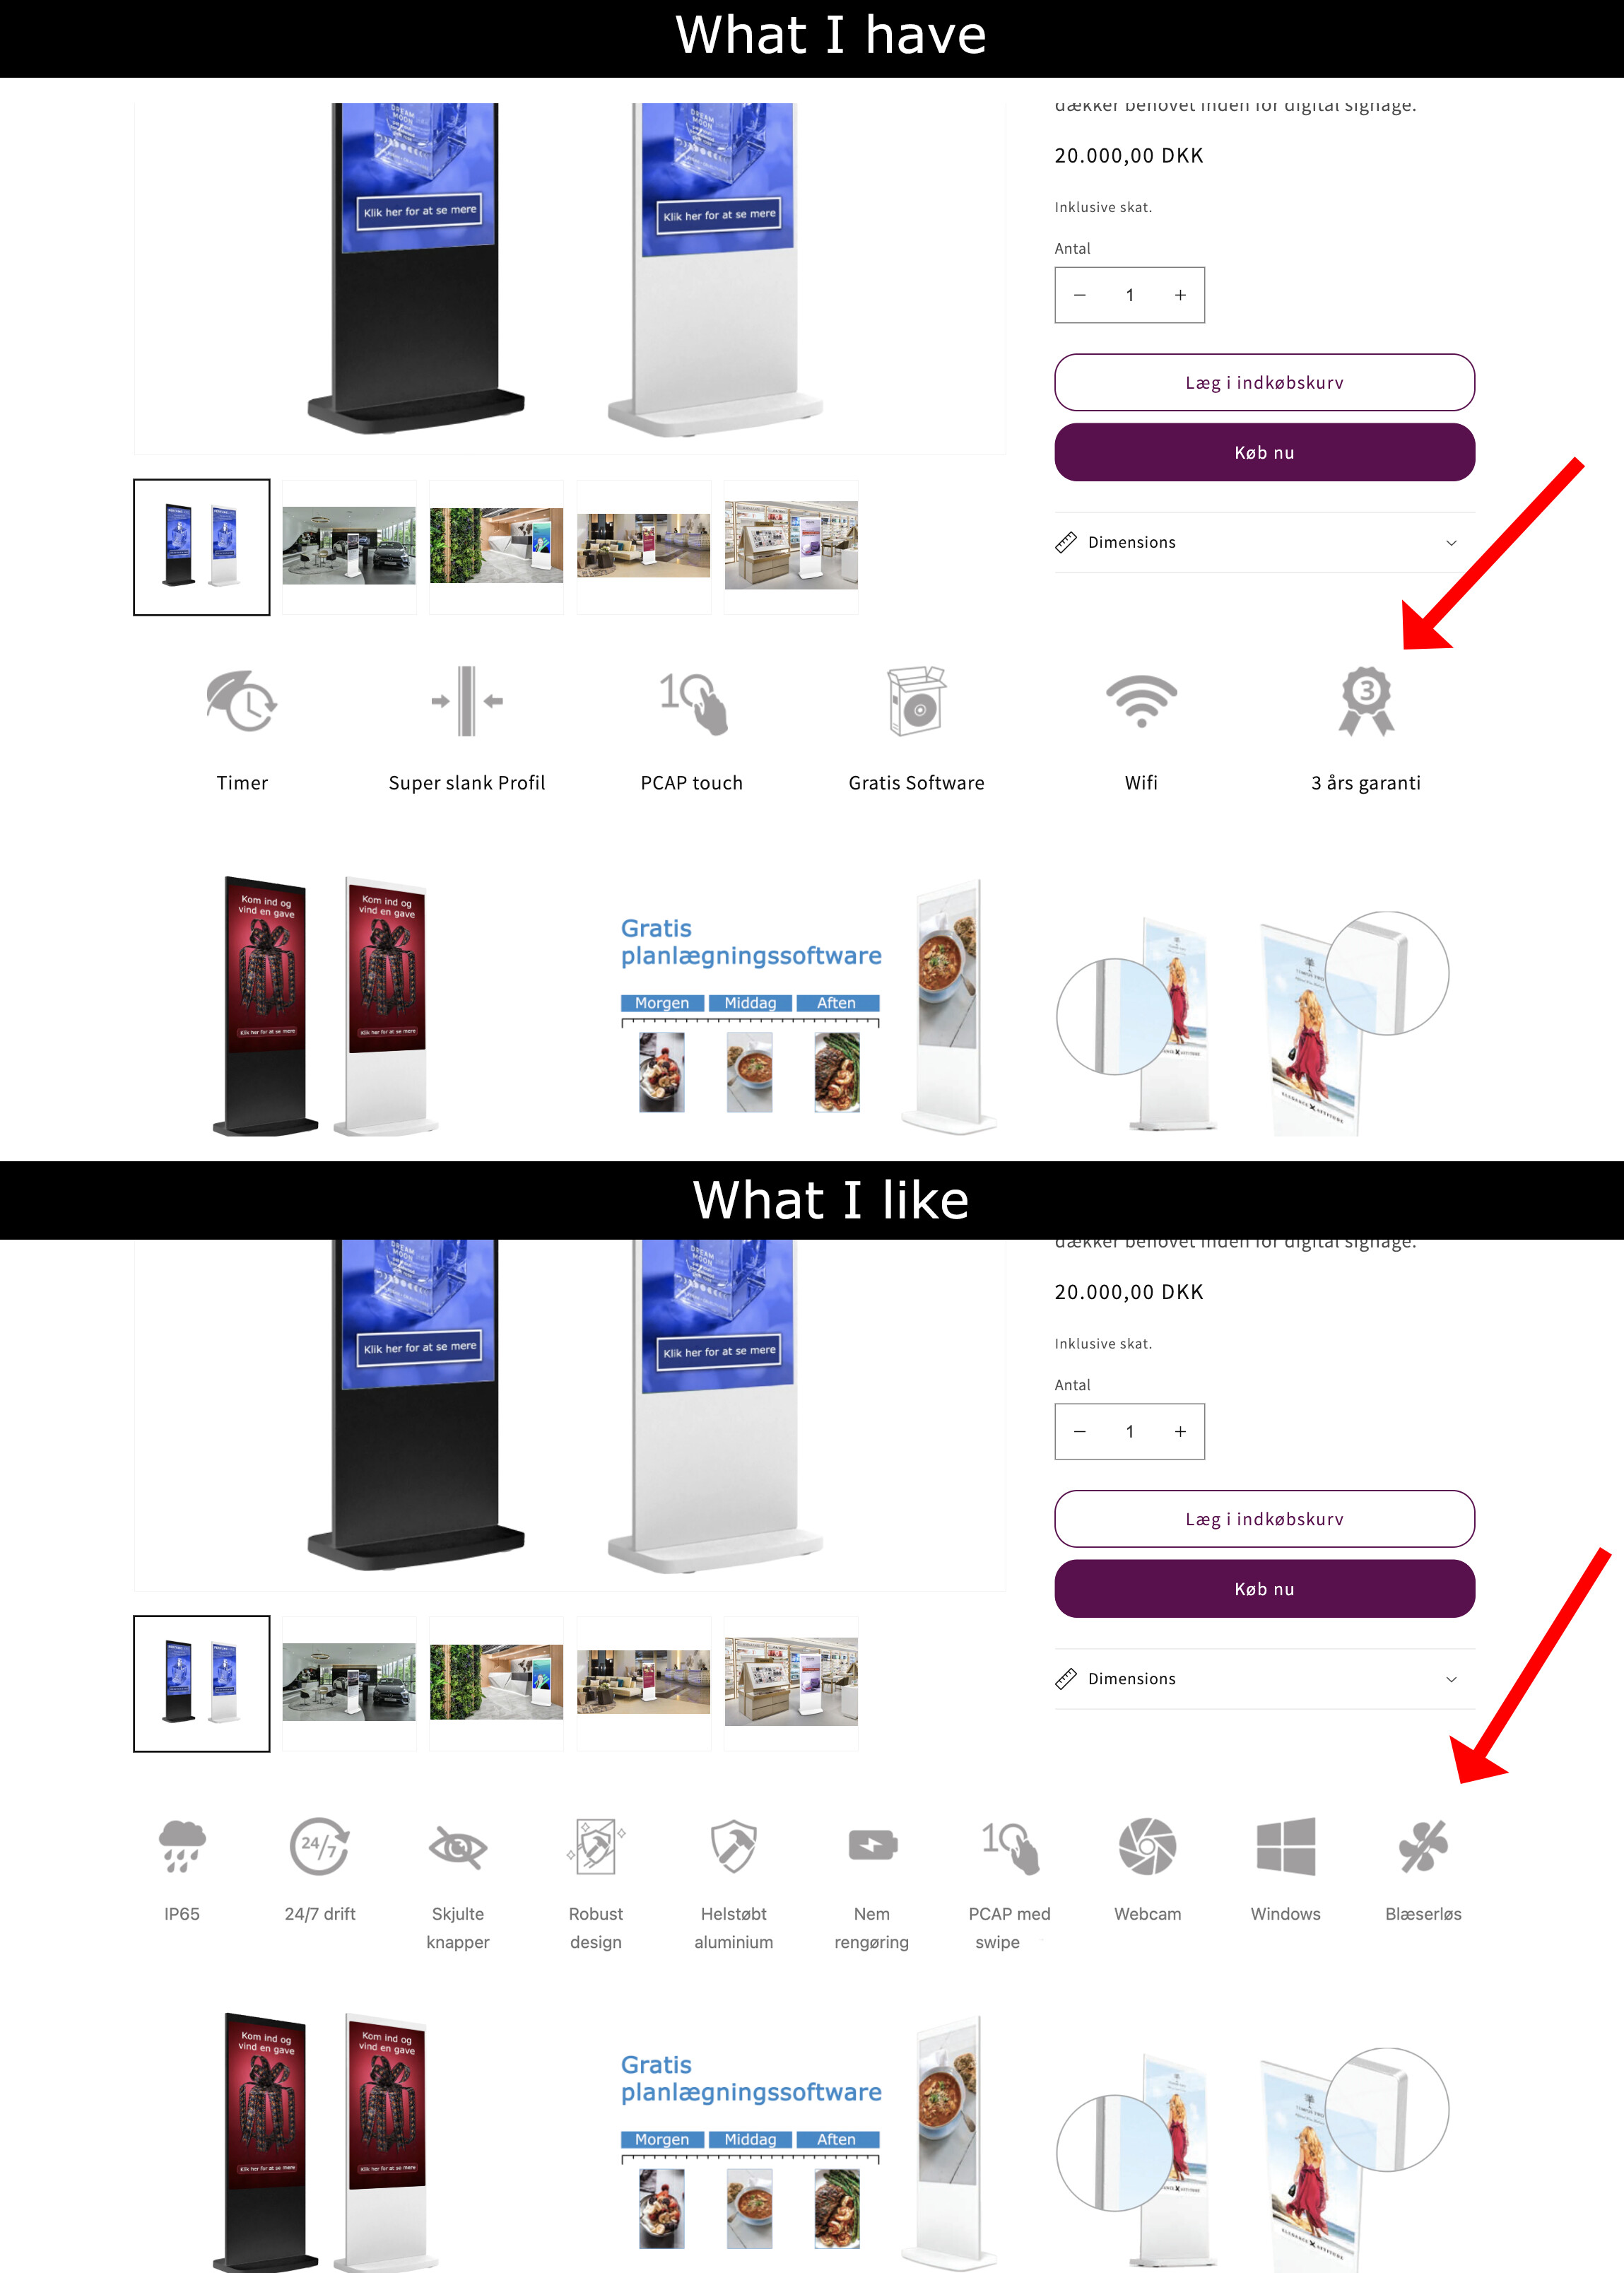Click the Webcam shutter icon
Image resolution: width=1624 pixels, height=2273 pixels.
click(1147, 1846)
